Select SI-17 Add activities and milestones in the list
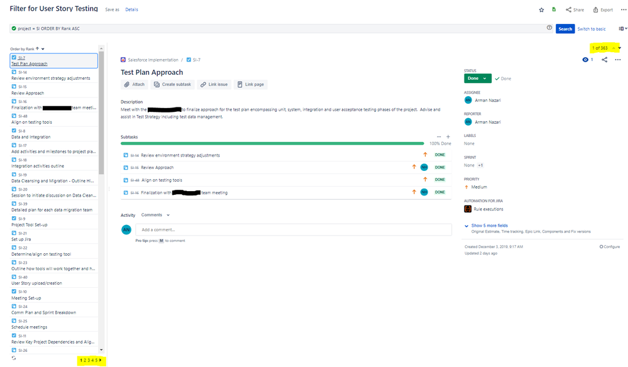The image size is (628, 367). (54, 148)
